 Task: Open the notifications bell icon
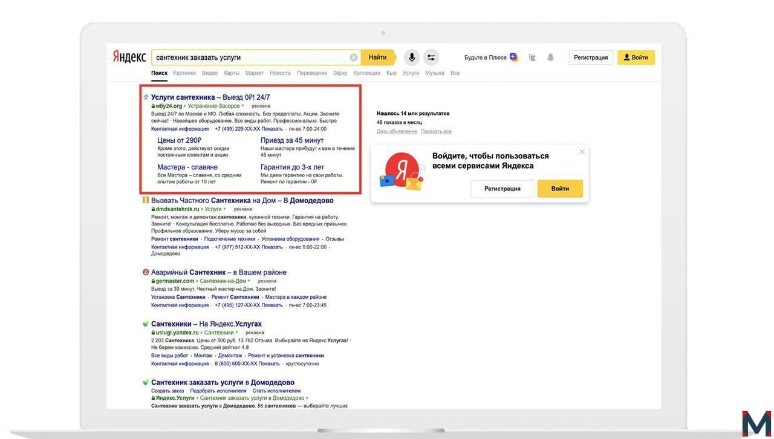[550, 57]
